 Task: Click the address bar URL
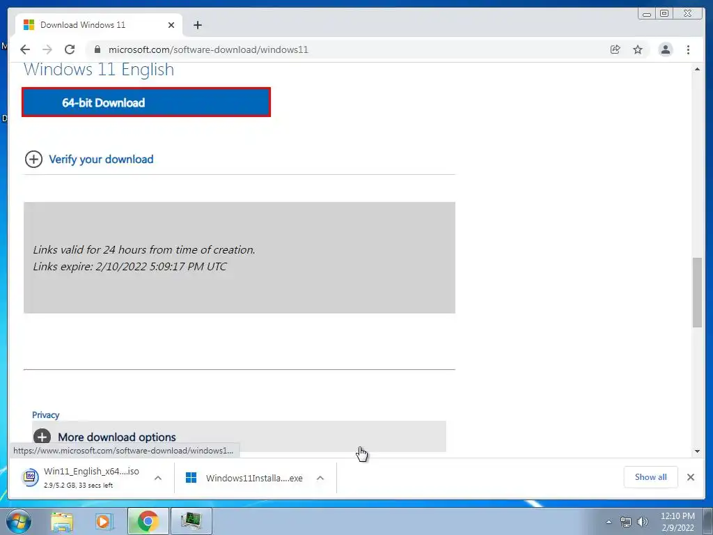click(x=208, y=49)
